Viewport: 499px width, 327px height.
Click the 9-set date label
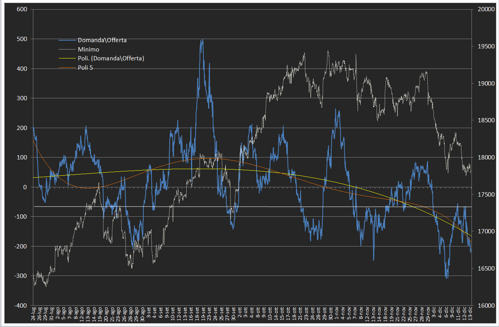[167, 313]
